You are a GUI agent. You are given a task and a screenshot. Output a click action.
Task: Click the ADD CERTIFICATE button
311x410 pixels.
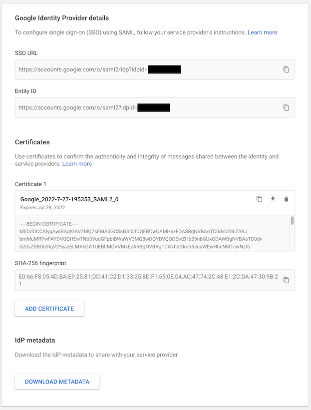coord(49,309)
